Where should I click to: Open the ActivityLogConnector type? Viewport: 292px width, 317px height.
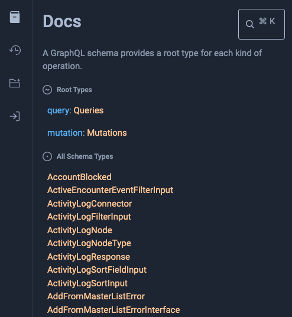click(x=89, y=204)
